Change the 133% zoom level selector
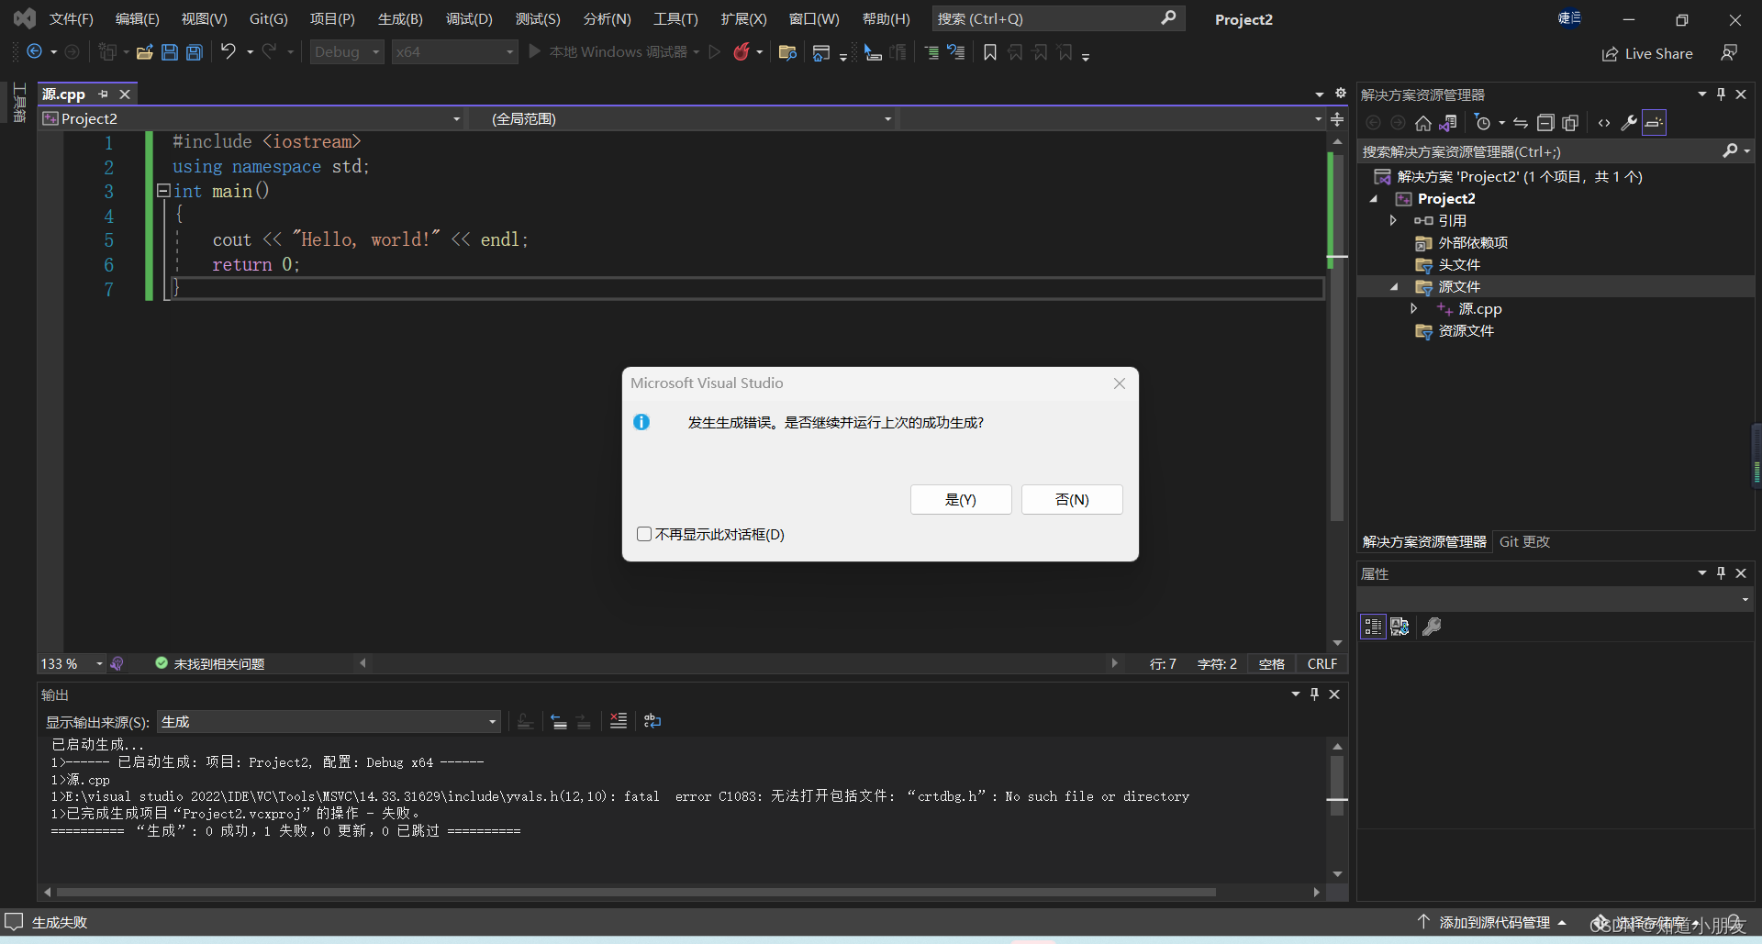1762x944 pixels. tap(71, 663)
